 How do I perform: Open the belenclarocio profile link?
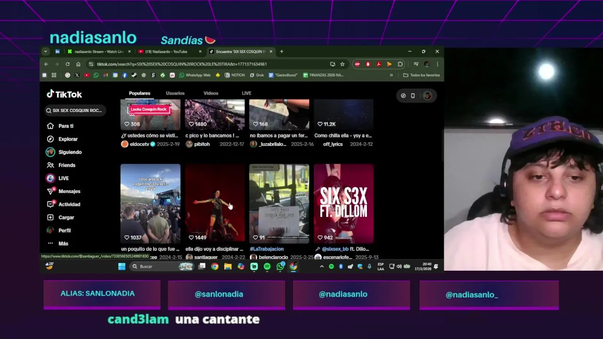[273, 257]
